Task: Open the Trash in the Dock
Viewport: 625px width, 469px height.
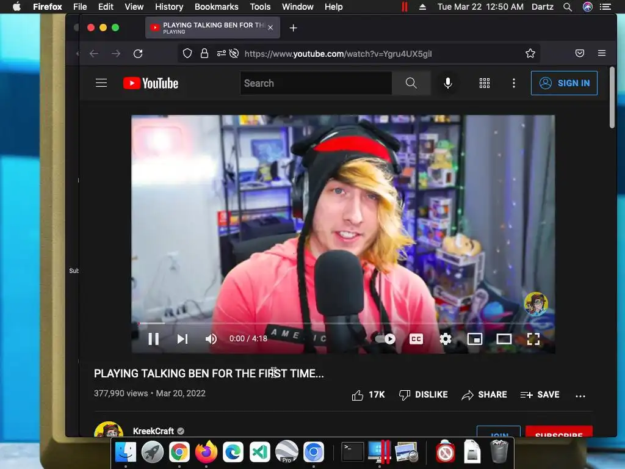Action: pyautogui.click(x=499, y=451)
